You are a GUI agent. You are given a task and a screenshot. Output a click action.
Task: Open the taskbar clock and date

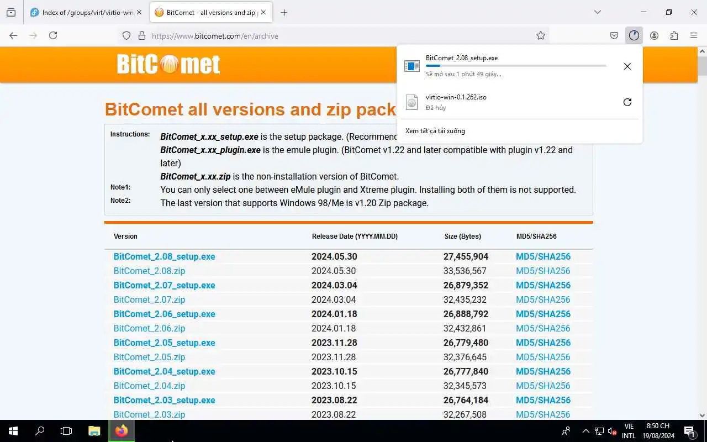click(x=658, y=431)
